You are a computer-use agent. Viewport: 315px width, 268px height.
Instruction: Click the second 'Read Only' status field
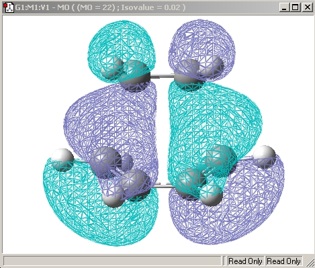click(283, 261)
